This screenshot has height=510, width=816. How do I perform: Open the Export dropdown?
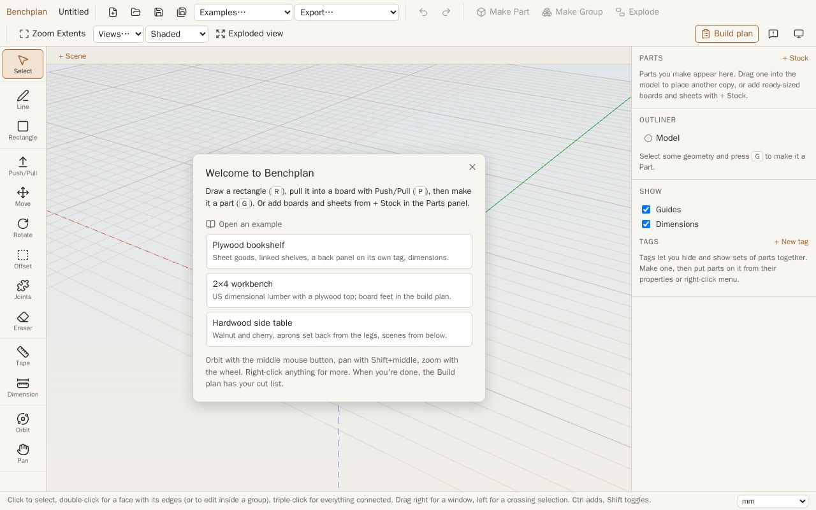347,12
